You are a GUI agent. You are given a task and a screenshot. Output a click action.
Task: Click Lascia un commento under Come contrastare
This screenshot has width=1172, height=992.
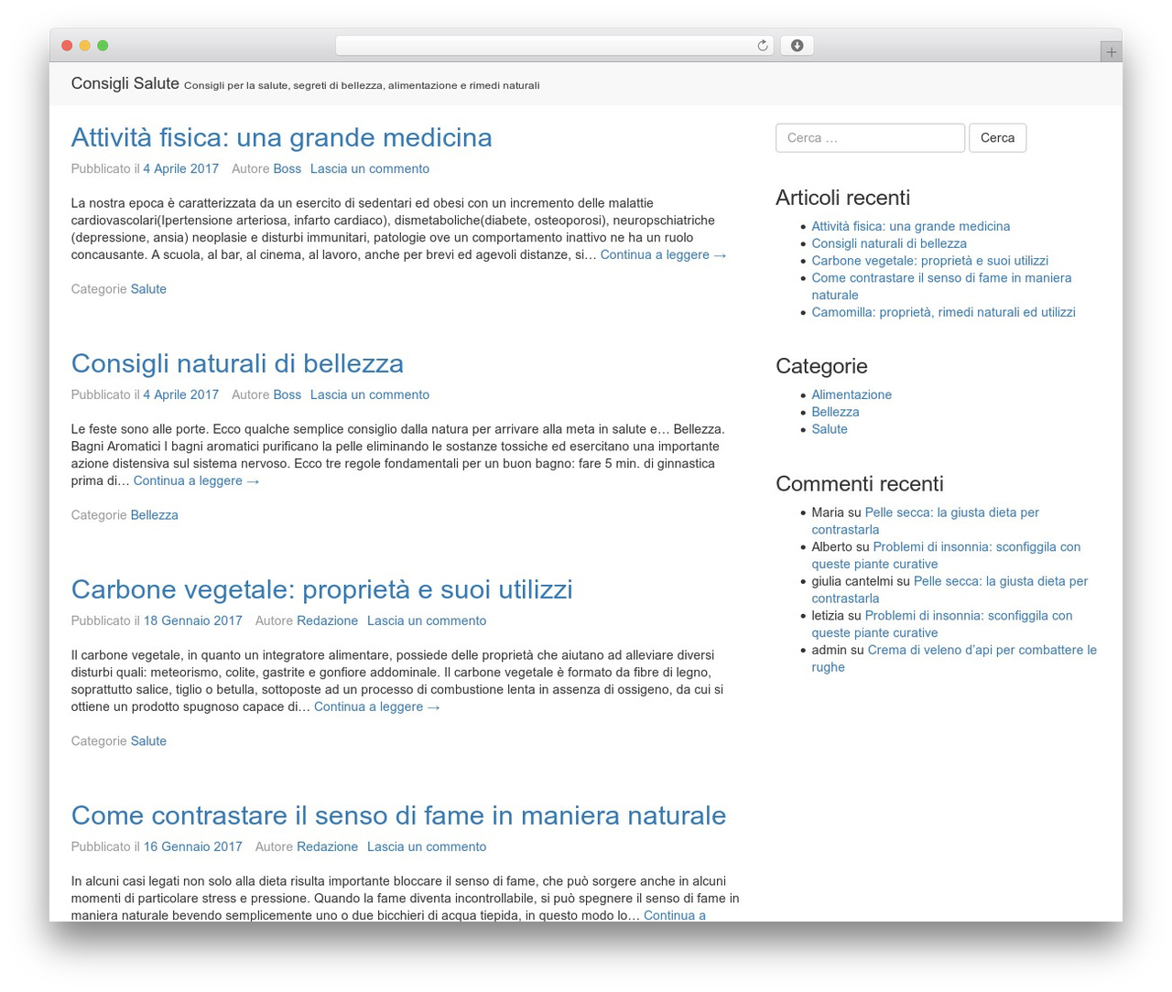[427, 846]
